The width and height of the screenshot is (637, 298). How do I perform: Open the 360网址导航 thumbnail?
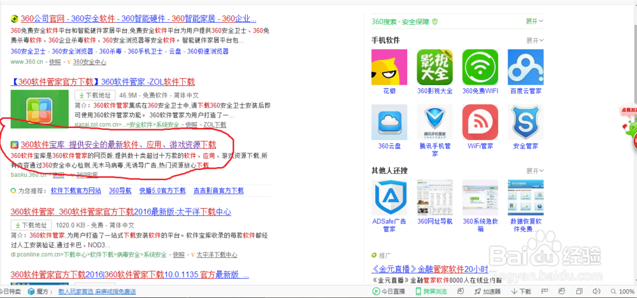point(434,197)
